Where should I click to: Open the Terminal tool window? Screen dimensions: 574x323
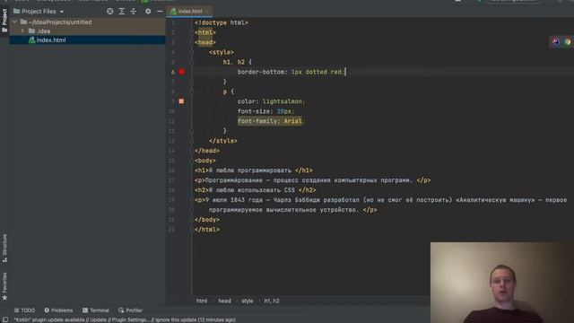tap(96, 310)
